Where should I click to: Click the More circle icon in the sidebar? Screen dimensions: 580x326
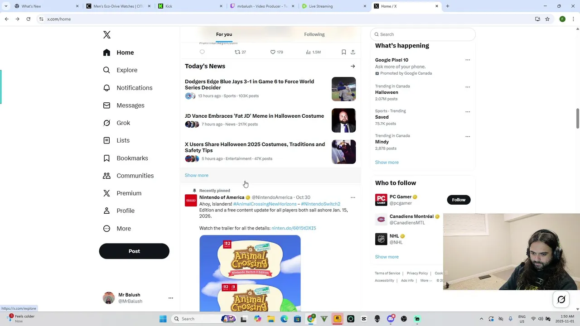tap(106, 229)
